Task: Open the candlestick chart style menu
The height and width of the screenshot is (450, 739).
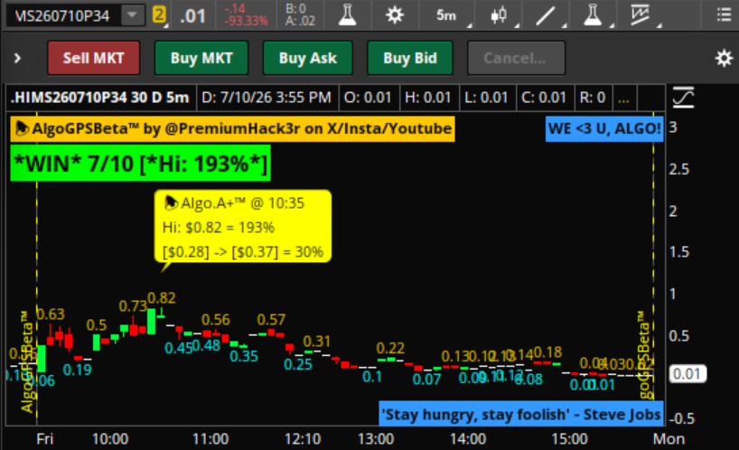Action: [x=499, y=15]
